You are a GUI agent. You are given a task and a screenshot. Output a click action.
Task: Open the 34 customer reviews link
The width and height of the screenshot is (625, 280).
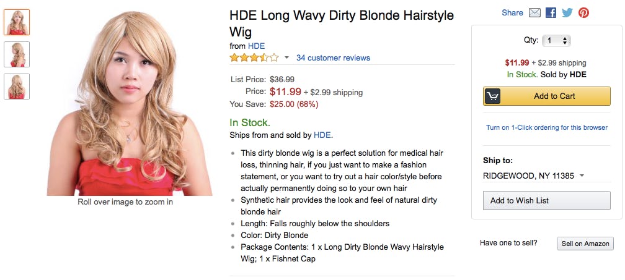333,58
